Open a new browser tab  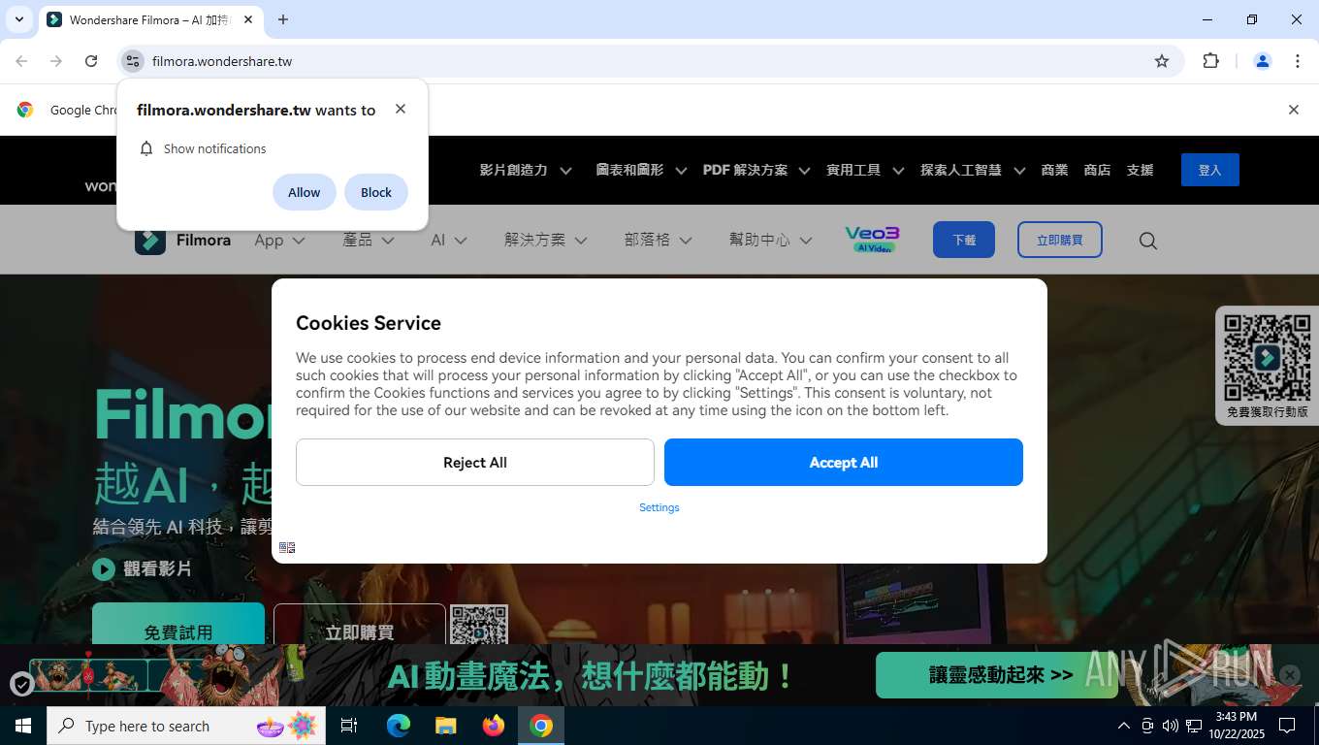coord(283,19)
